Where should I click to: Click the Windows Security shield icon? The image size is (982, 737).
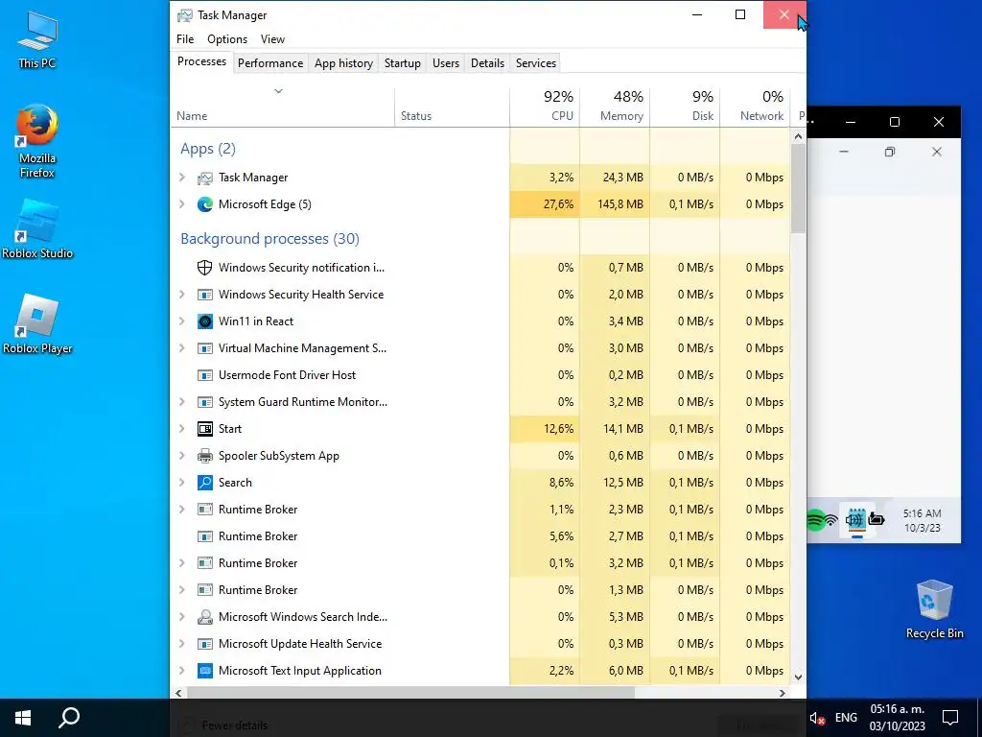(x=205, y=268)
